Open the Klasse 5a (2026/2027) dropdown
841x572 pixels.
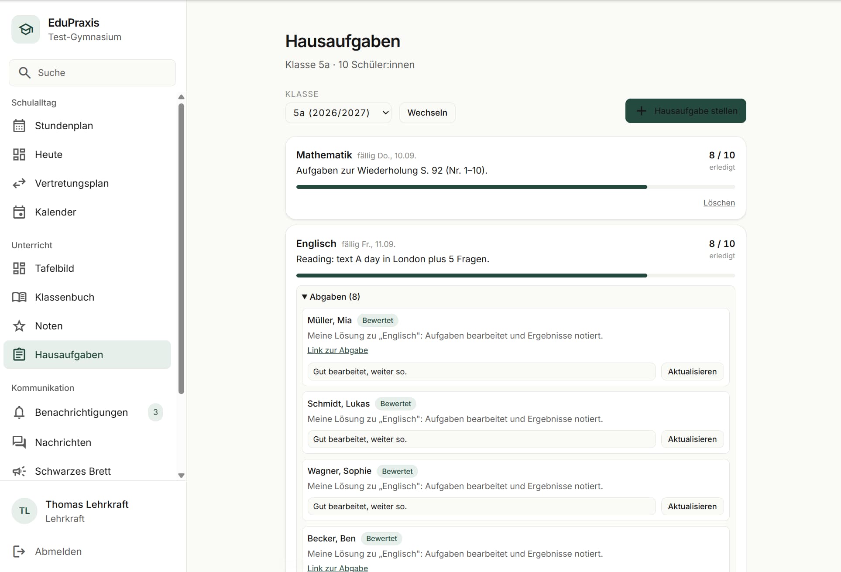coord(338,113)
